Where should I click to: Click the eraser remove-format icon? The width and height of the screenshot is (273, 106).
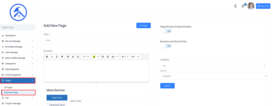pos(62,57)
